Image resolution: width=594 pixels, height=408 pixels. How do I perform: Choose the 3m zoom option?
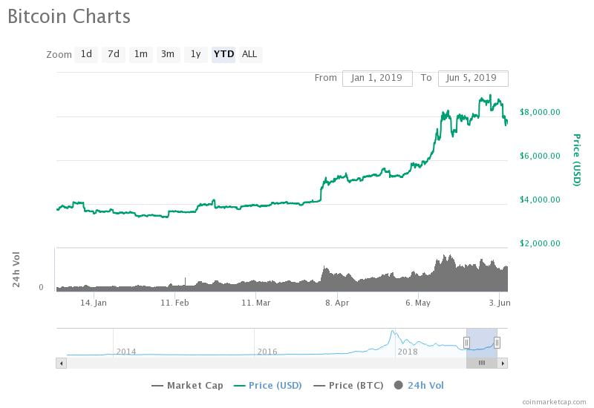click(x=168, y=54)
